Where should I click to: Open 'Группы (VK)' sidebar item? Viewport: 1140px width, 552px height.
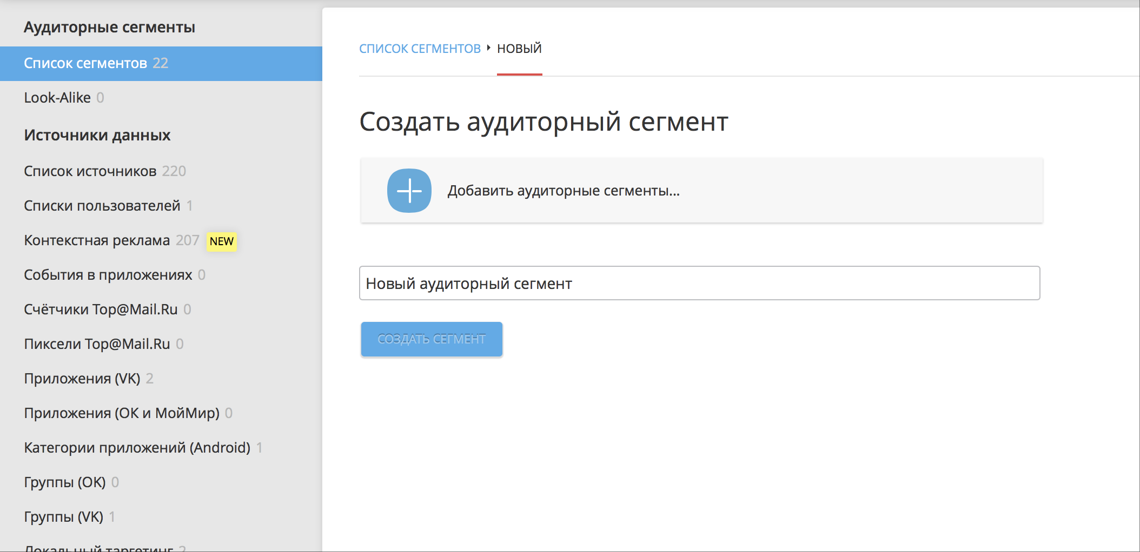63,517
